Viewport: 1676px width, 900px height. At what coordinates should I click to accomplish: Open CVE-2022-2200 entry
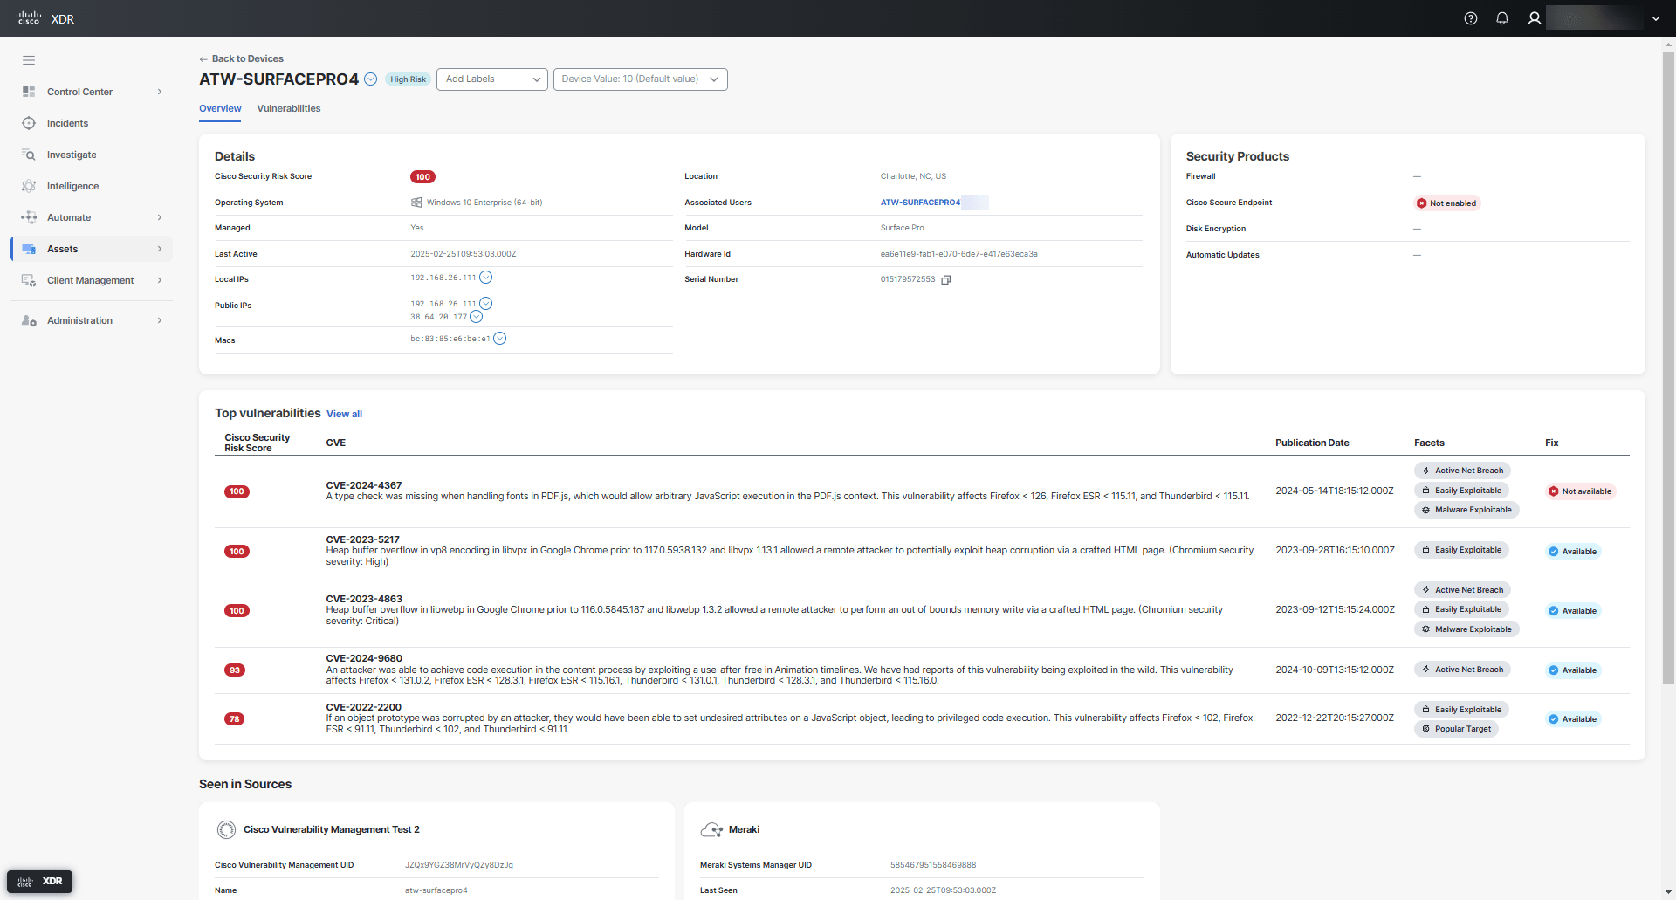click(x=364, y=707)
